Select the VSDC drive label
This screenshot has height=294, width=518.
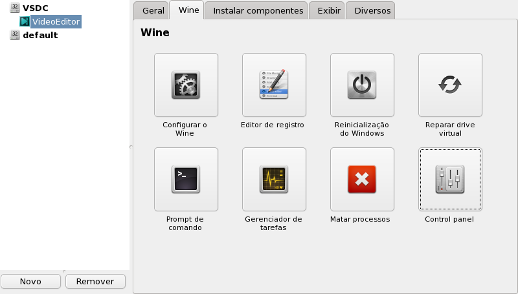(36, 8)
